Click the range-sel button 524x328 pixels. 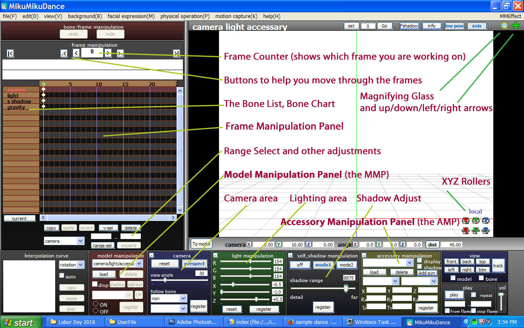(x=102, y=246)
